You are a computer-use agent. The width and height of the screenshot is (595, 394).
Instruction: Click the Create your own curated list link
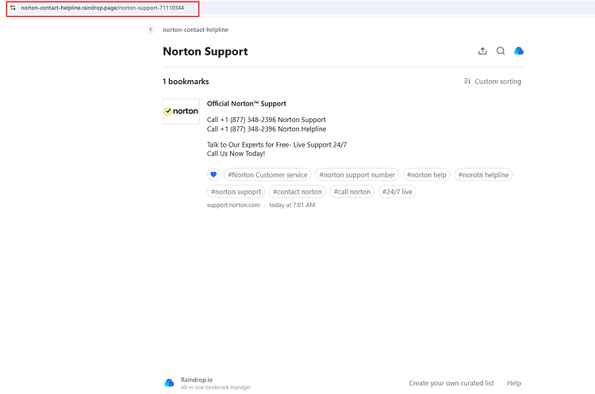pos(451,383)
